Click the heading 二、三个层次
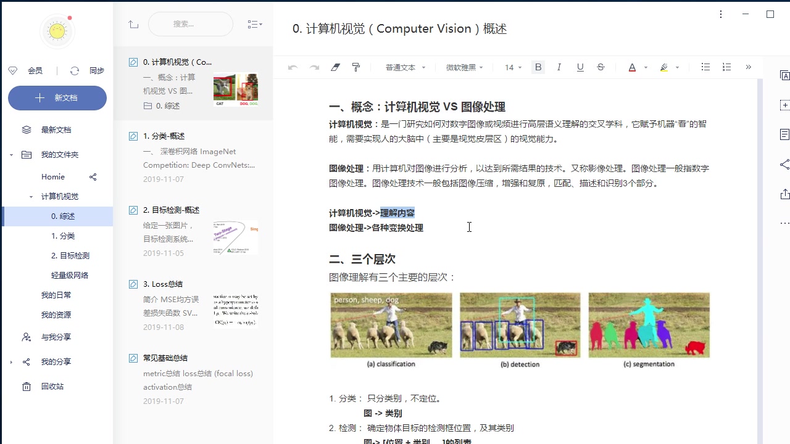Viewport: 790px width, 444px height. point(362,260)
